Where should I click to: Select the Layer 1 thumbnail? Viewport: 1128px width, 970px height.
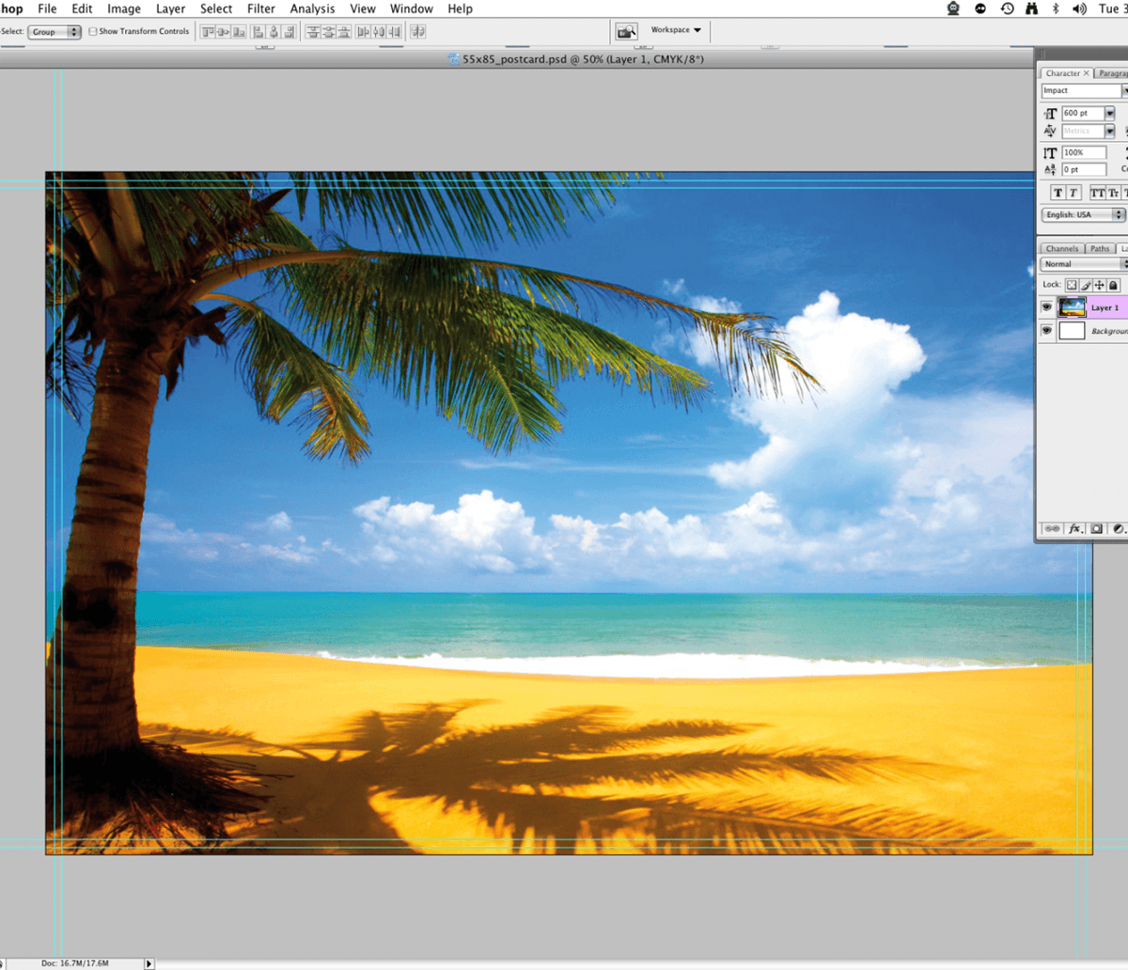1072,307
